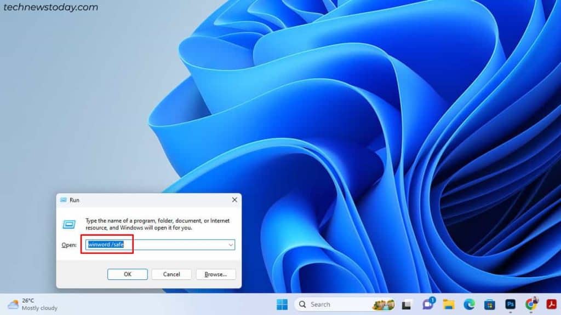Click the Open: label in the Run dialog
The image size is (561, 315).
[68, 244]
